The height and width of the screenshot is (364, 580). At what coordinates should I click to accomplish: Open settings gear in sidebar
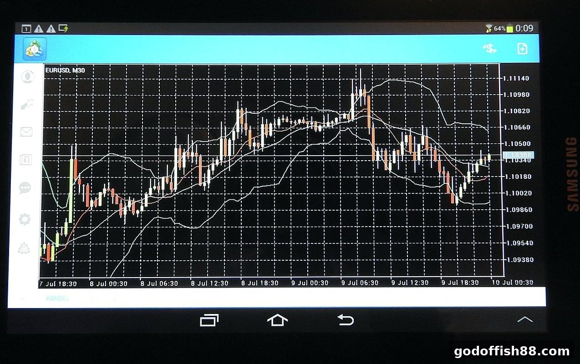click(x=25, y=219)
